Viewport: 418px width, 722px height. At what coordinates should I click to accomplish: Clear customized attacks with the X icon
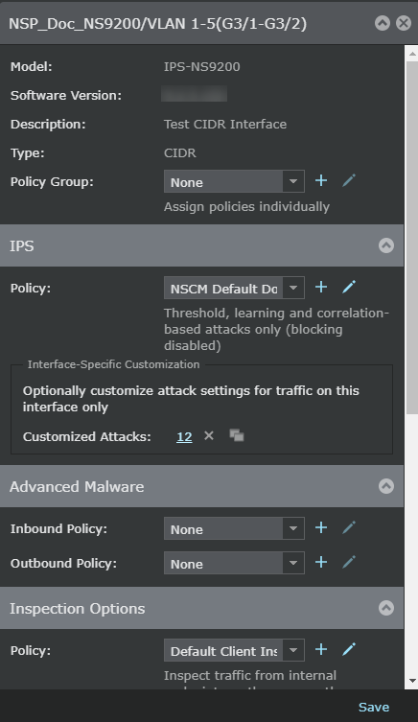coord(209,435)
